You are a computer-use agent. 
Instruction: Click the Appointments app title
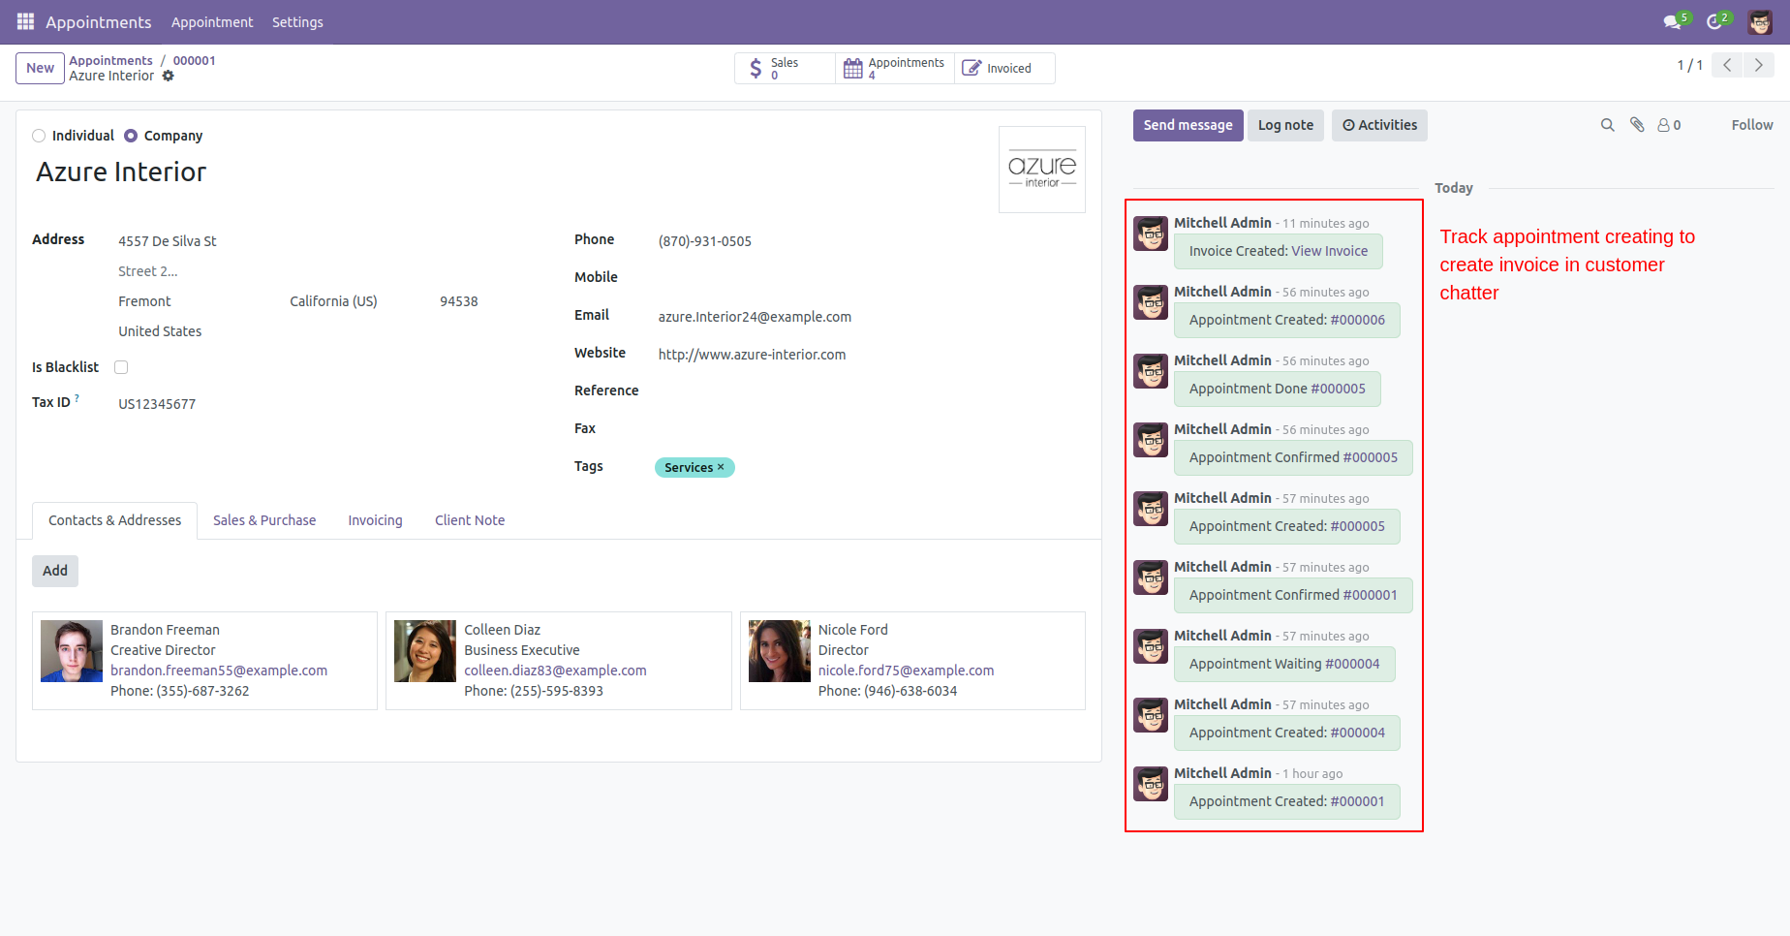pos(99,21)
